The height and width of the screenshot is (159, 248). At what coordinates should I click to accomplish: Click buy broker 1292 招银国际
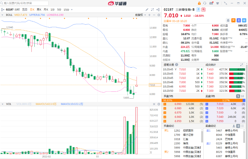[184, 131]
